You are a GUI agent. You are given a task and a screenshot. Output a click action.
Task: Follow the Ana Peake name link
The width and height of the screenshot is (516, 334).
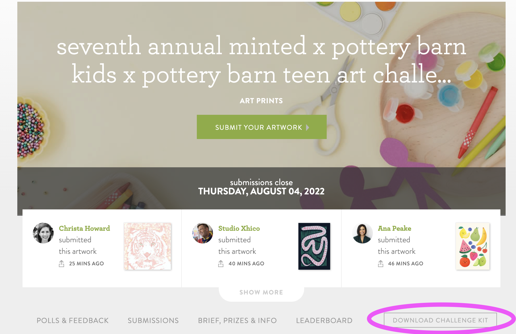pyautogui.click(x=395, y=228)
